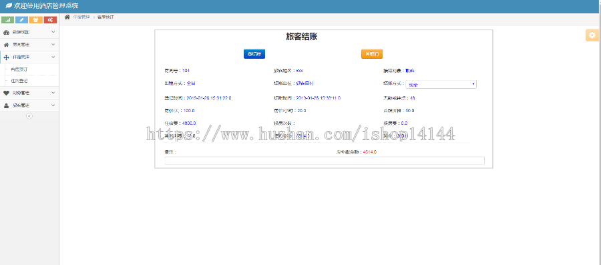Open the 财务管理 sidebar menu
The image size is (601, 265).
[29, 93]
